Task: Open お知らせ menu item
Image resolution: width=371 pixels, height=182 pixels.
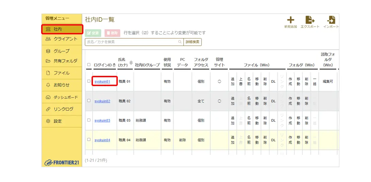Action: point(62,85)
